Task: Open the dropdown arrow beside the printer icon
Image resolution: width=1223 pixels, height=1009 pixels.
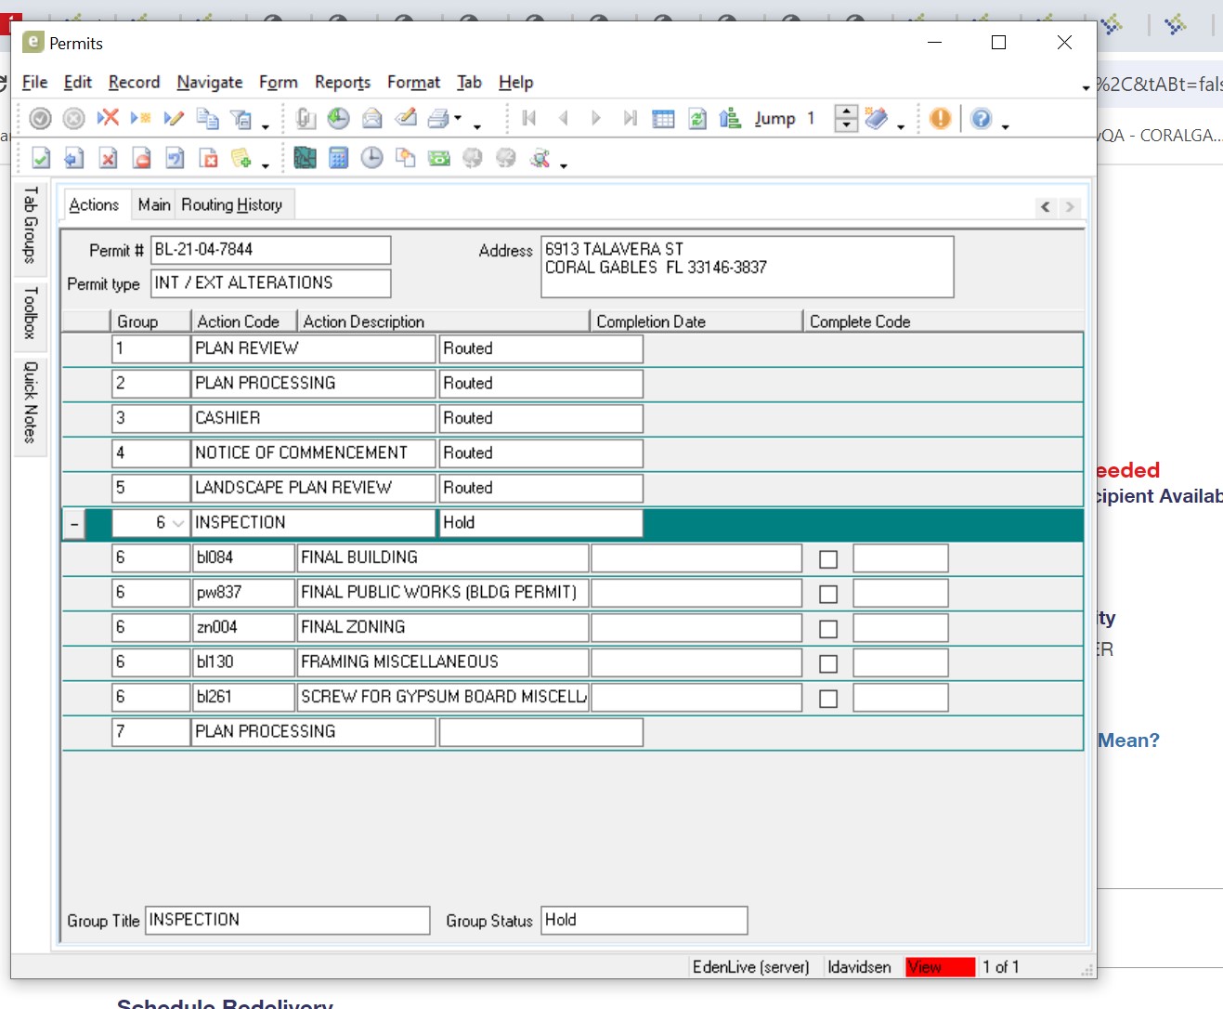Action: 458,119
